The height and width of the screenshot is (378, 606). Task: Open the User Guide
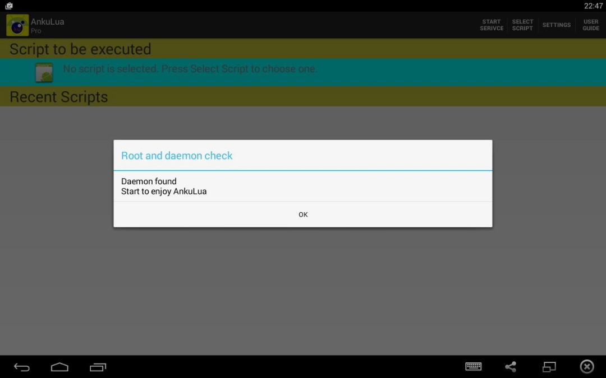click(591, 25)
